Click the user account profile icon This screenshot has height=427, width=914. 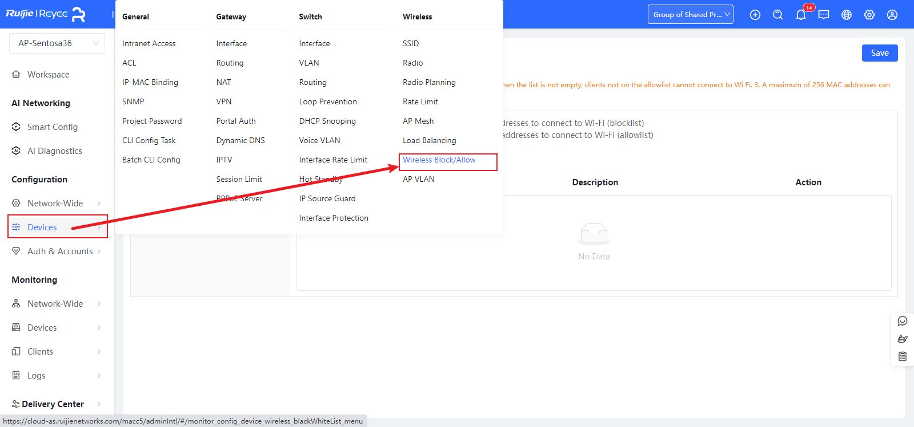pos(892,15)
